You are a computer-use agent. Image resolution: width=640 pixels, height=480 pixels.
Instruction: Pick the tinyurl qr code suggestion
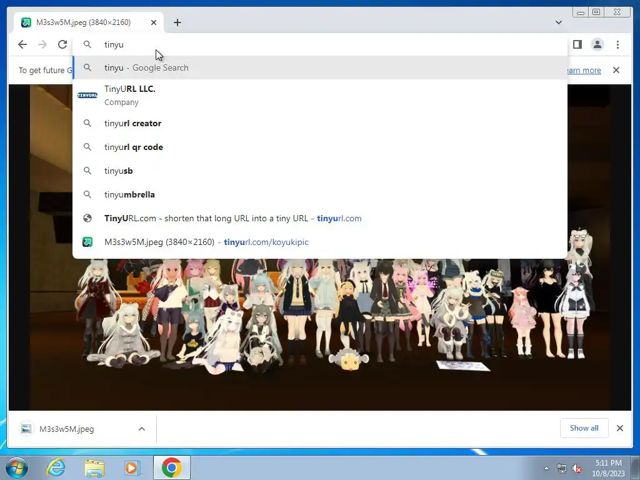320,147
